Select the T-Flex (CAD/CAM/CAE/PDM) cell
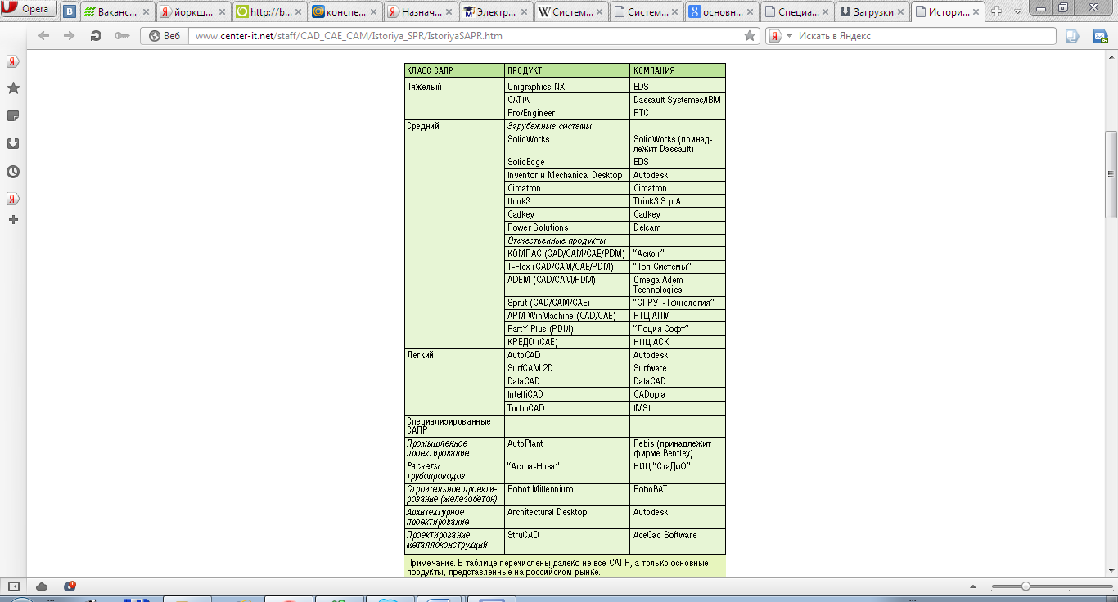Viewport: 1118px width, 602px height. [x=567, y=267]
